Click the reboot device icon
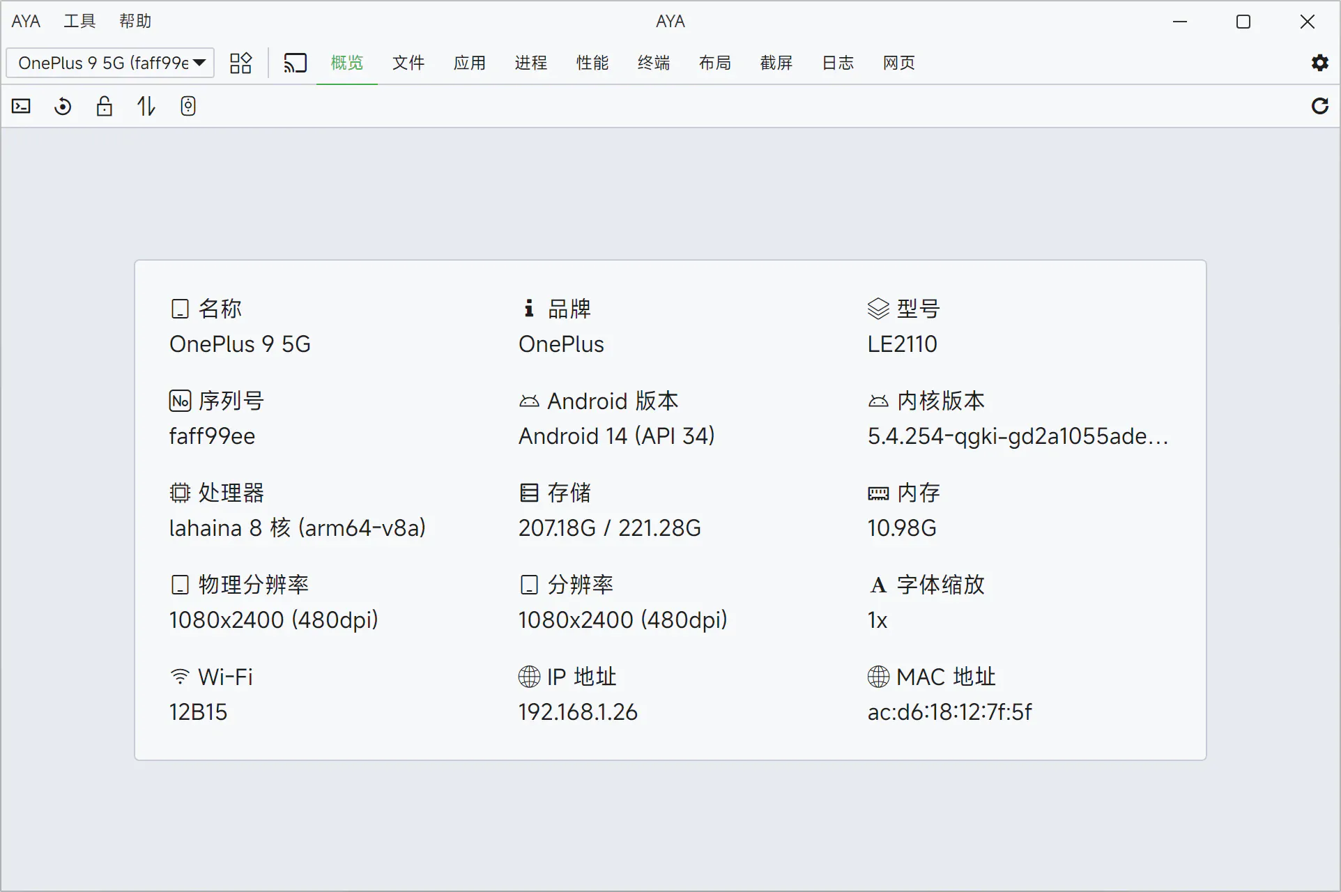Image resolution: width=1341 pixels, height=892 pixels. pyautogui.click(x=63, y=106)
